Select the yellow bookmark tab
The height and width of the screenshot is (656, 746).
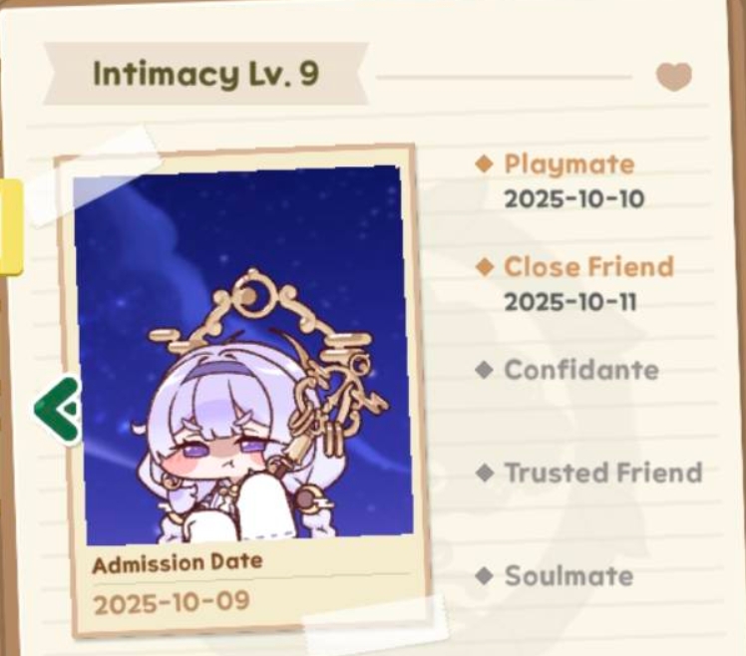pyautogui.click(x=10, y=227)
